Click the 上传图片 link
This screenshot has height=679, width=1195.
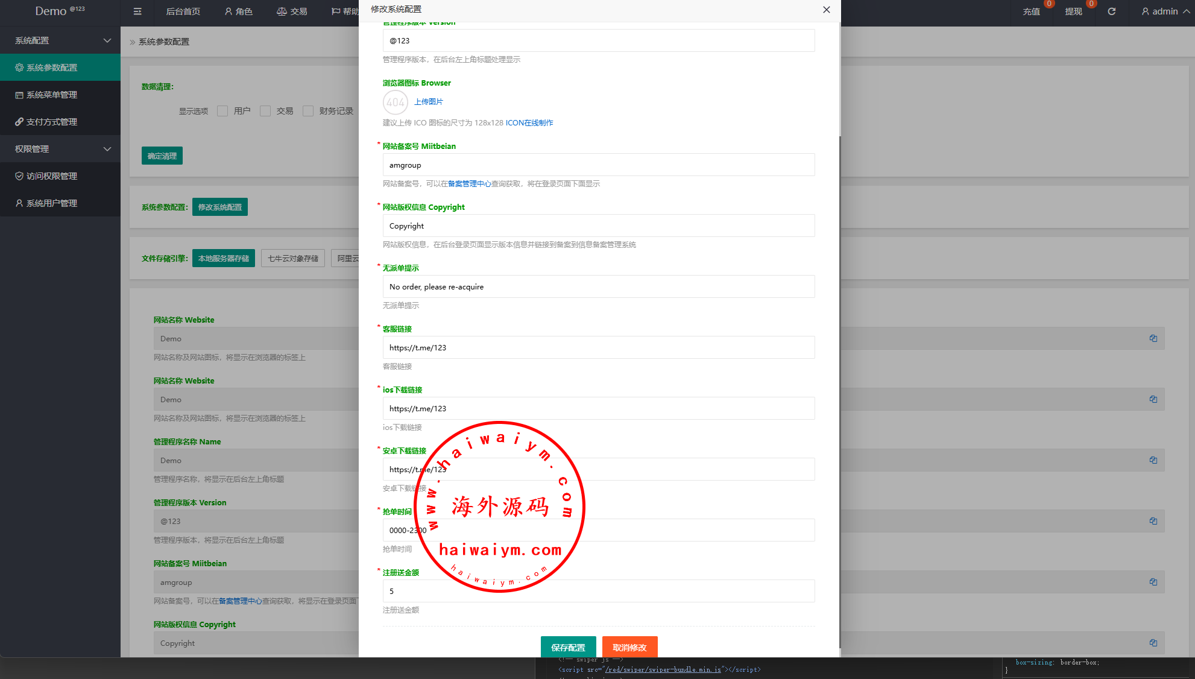point(429,102)
